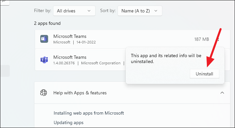Click the gray Microsoft Teams app icon
This screenshot has width=235, height=128.
click(44, 39)
